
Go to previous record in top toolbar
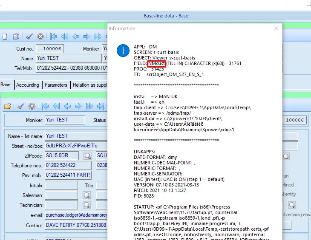pyautogui.click(x=76, y=37)
